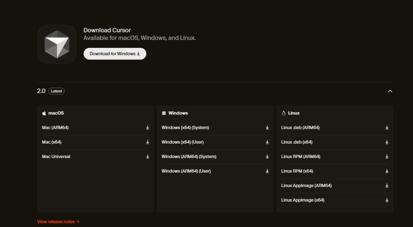Click download icon for Linux RPM (ARM64)
The width and height of the screenshot is (413, 227).
[387, 157]
